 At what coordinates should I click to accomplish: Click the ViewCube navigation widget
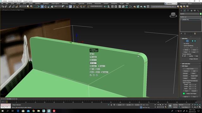(173, 15)
